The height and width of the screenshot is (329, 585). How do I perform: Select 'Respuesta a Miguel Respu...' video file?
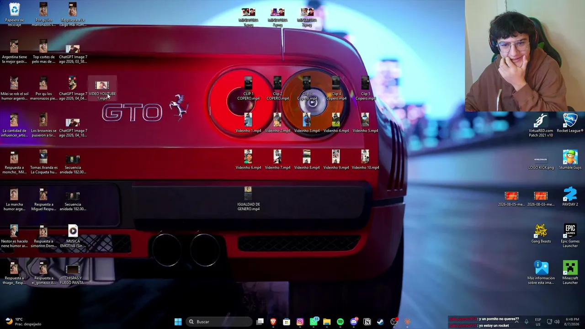click(x=43, y=199)
